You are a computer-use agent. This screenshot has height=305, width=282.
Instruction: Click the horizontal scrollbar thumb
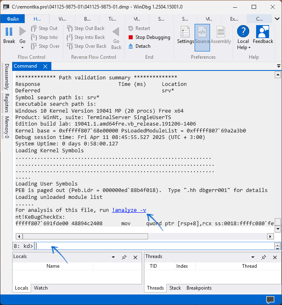click(x=85, y=237)
